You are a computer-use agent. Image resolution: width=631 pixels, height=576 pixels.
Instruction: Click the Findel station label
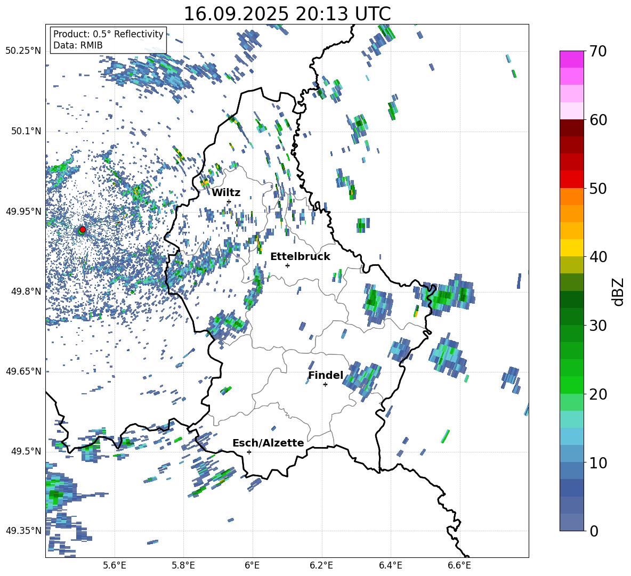pyautogui.click(x=326, y=375)
